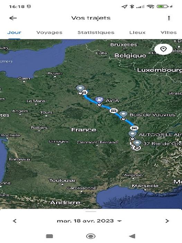
Task: Switch to the Lieux tab
Action: tap(137, 33)
